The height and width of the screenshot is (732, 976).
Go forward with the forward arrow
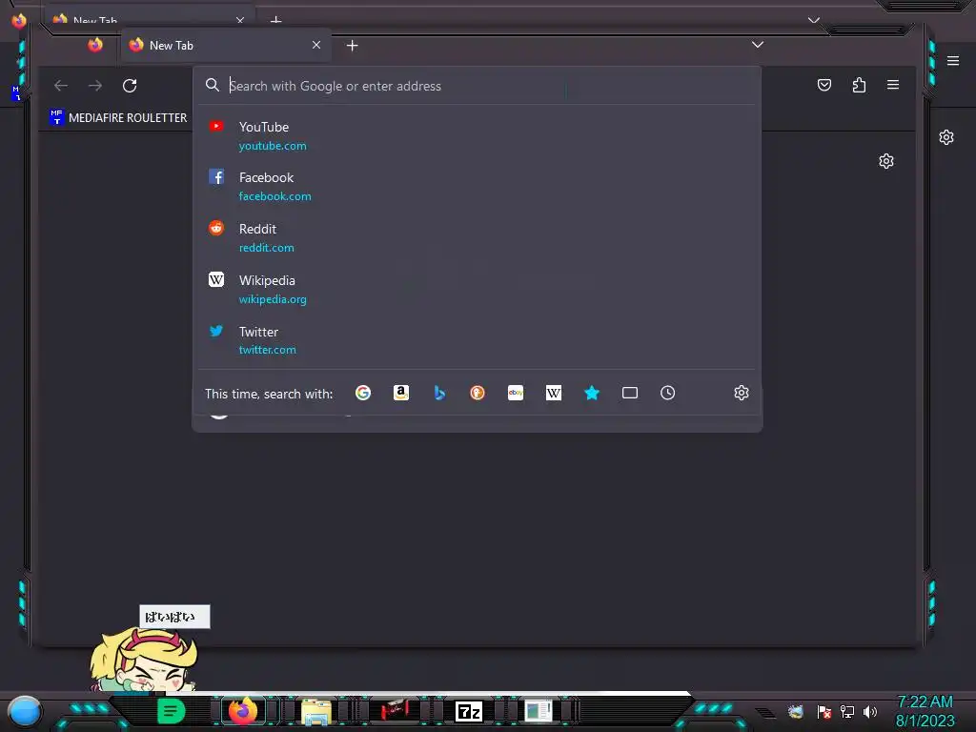tap(95, 85)
